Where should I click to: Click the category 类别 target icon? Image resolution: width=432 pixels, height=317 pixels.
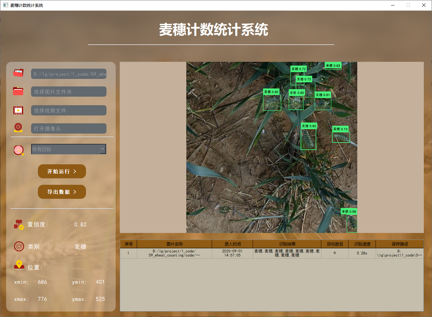pos(19,246)
